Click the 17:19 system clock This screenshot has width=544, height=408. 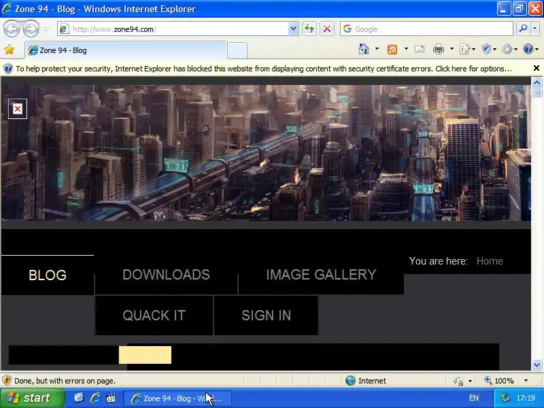[x=525, y=398]
